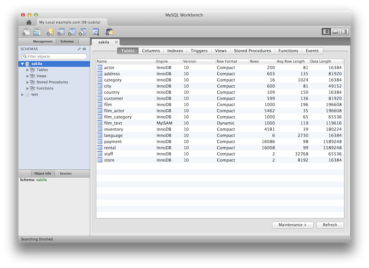Click the create new schema icon

click(50, 32)
